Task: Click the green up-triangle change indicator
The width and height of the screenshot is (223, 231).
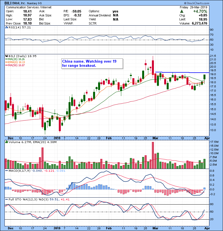Action: 182,11
